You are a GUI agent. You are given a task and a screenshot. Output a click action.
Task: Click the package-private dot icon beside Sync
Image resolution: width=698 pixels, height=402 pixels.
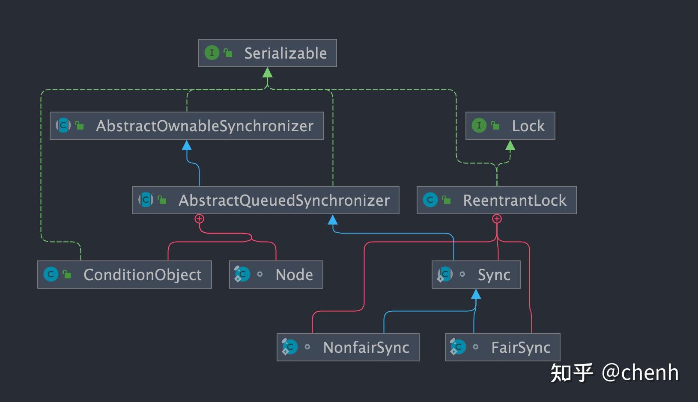click(x=462, y=275)
